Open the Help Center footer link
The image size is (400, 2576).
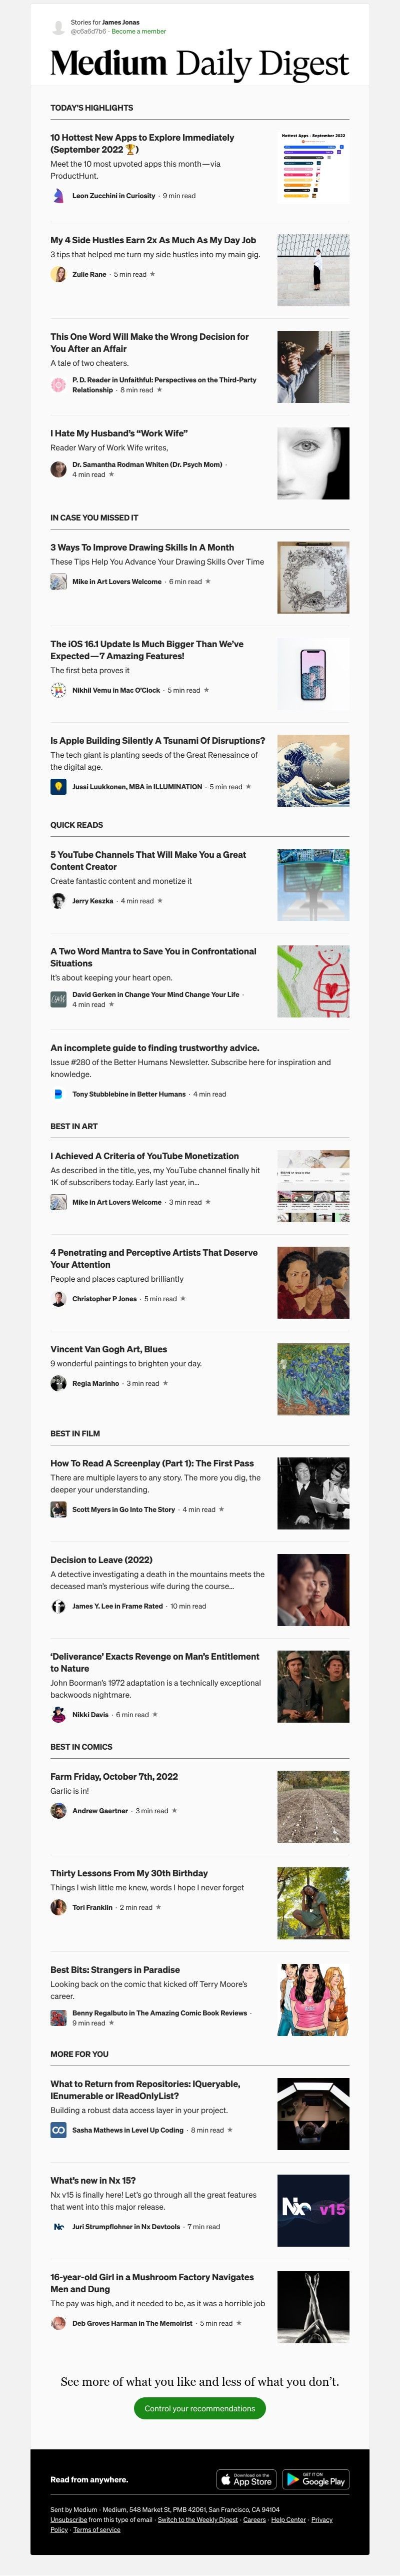click(288, 2520)
